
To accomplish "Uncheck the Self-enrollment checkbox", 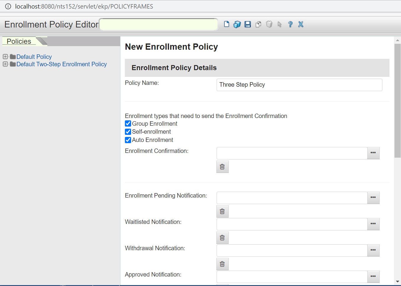I will tap(128, 132).
